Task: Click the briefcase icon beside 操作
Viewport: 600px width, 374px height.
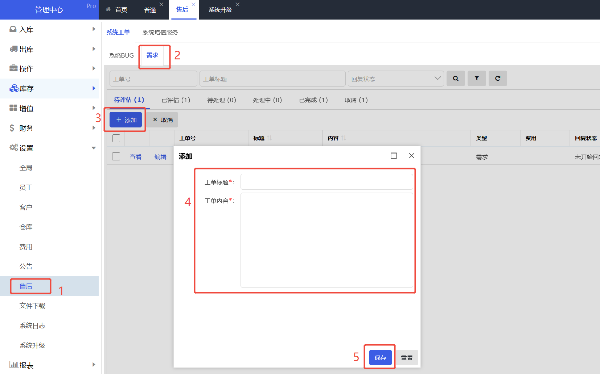Action: (x=13, y=68)
